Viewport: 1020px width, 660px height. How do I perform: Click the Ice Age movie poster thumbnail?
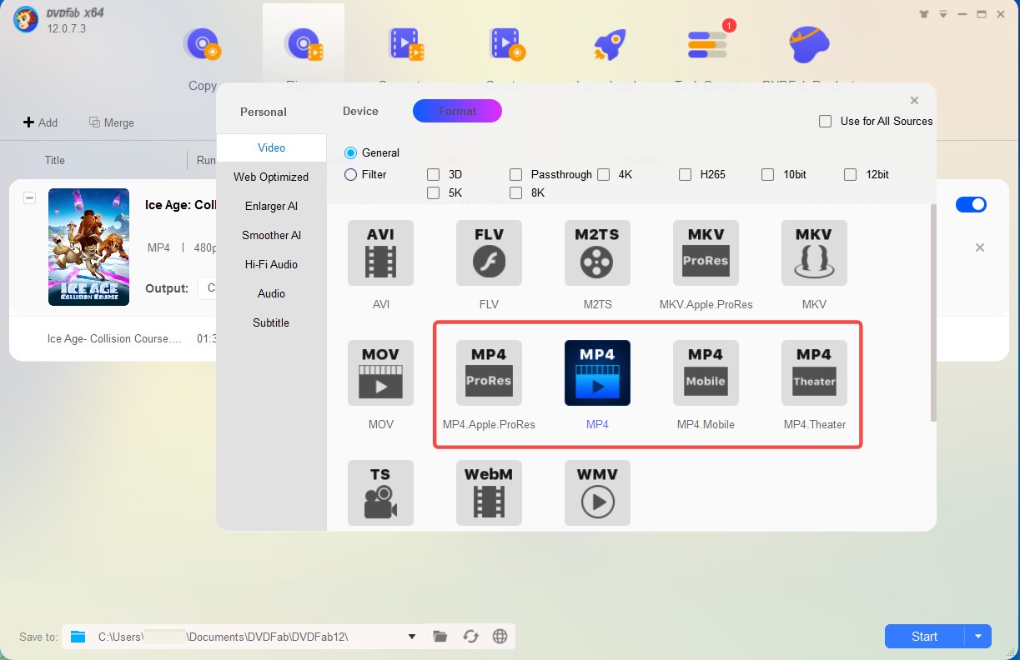89,247
